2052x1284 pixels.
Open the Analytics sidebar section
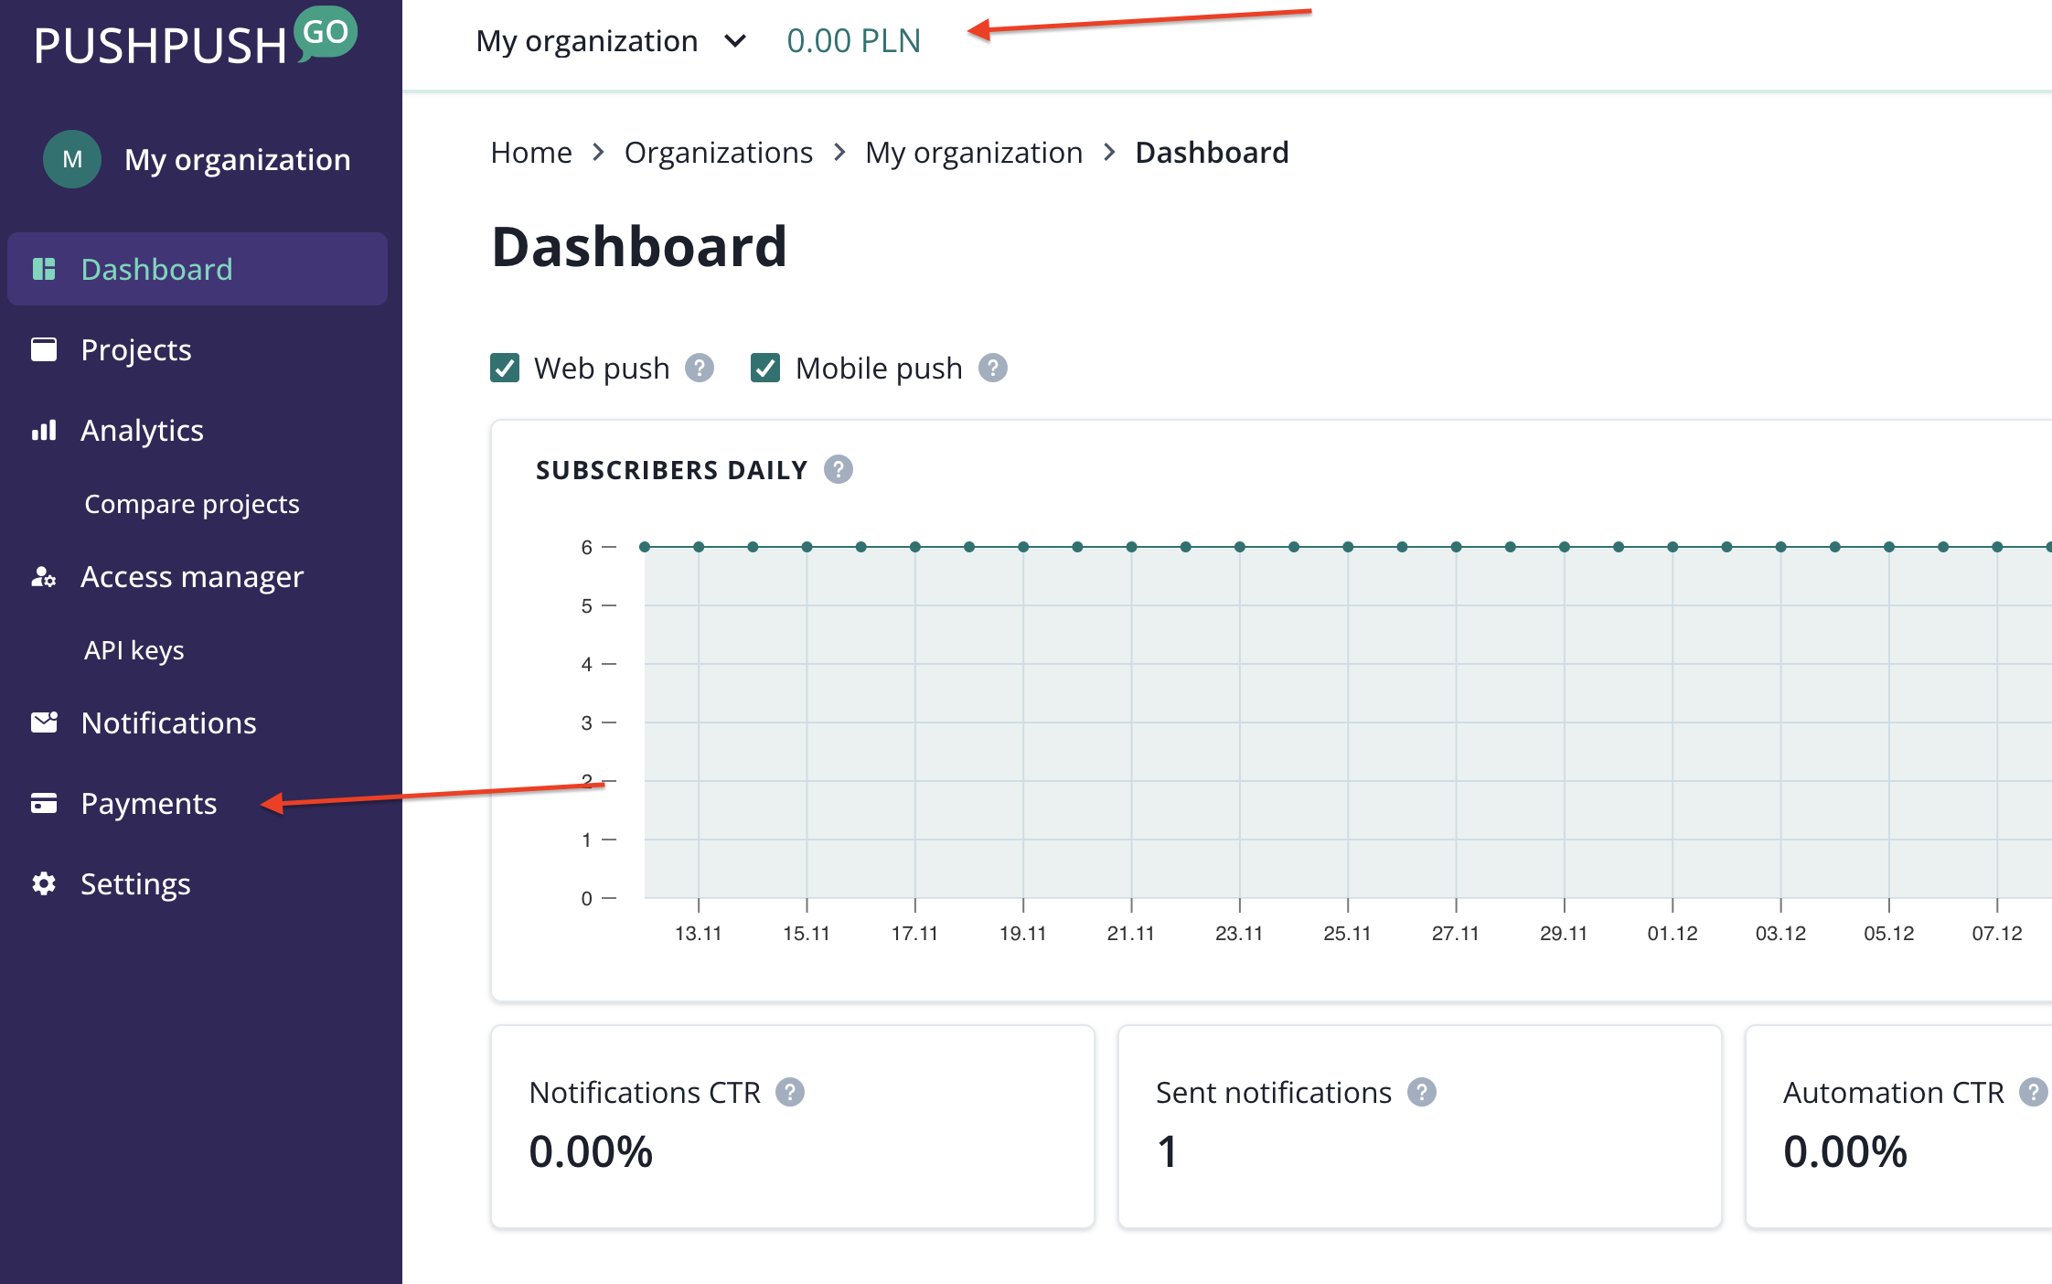(x=142, y=430)
